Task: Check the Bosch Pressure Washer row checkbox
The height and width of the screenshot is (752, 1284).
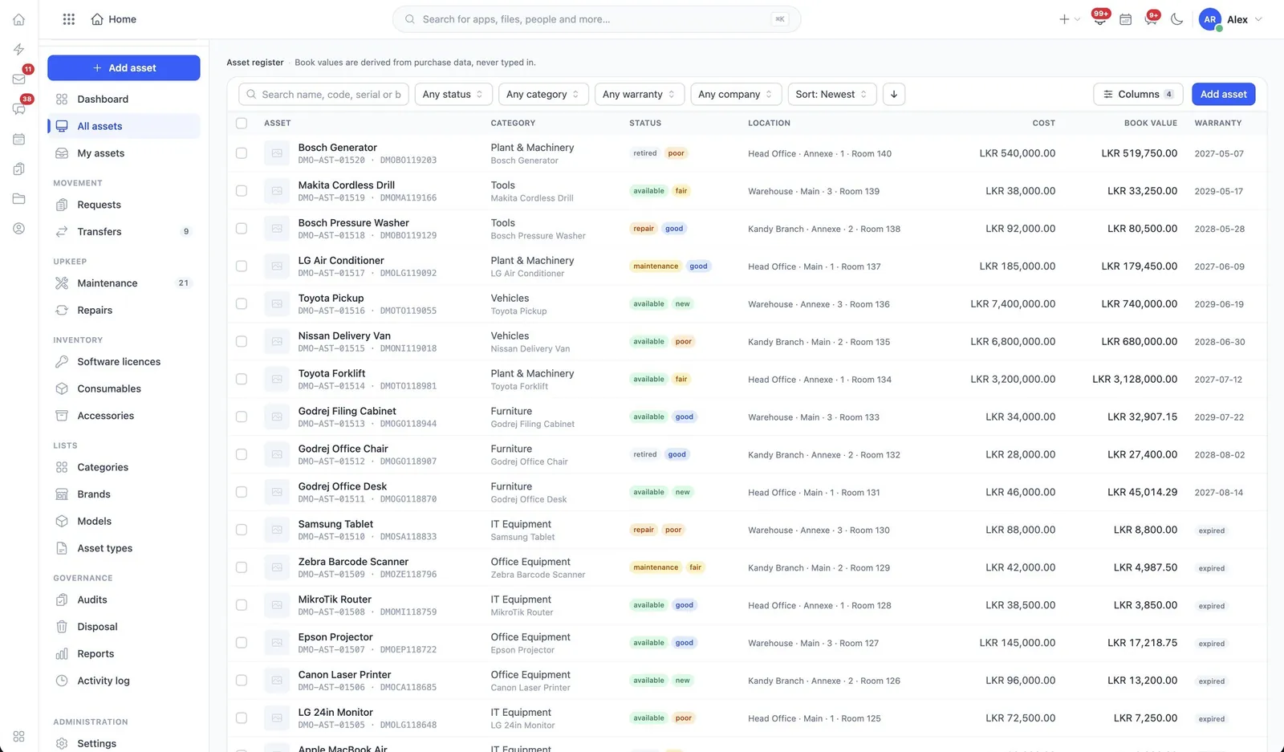Action: point(242,229)
